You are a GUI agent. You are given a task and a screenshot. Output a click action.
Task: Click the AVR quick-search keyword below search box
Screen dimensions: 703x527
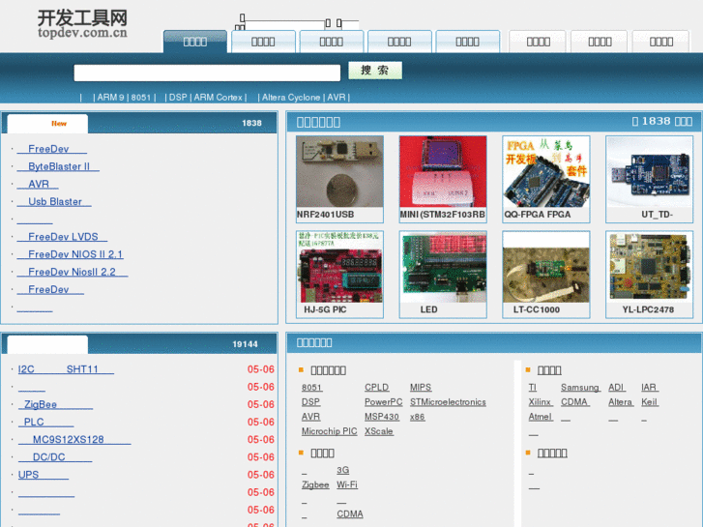coord(337,98)
